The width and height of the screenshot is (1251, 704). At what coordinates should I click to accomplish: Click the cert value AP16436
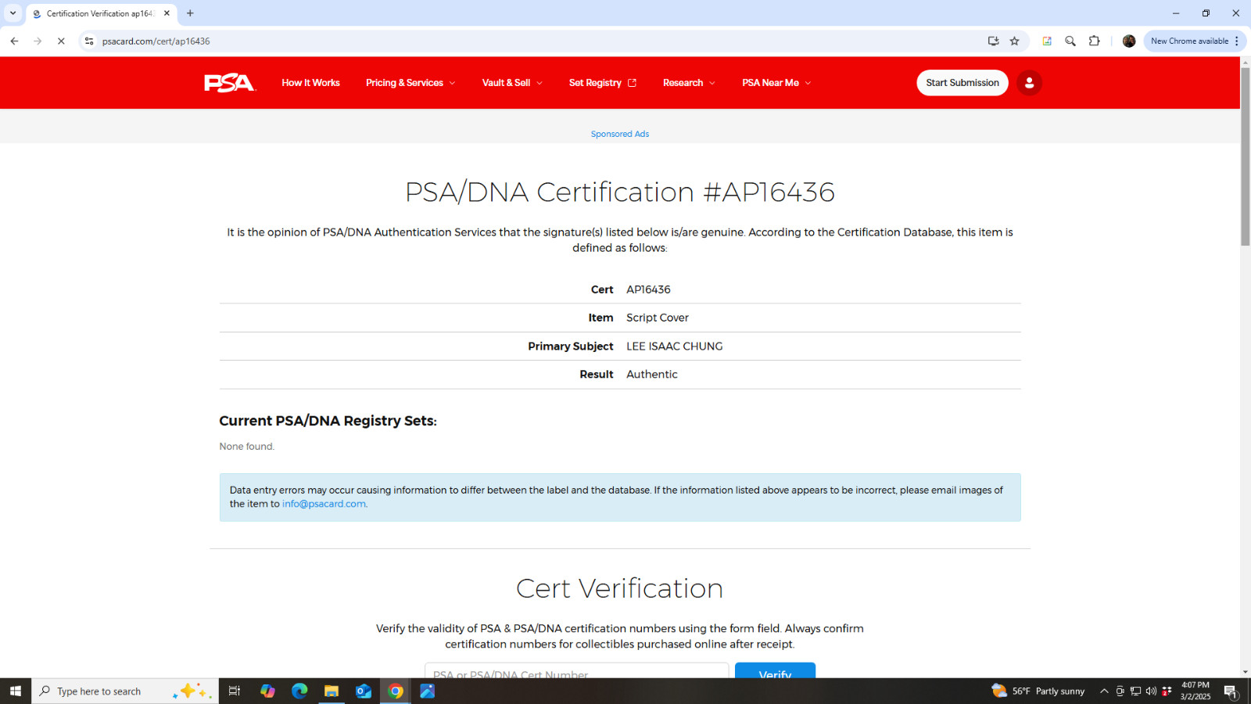pos(648,289)
